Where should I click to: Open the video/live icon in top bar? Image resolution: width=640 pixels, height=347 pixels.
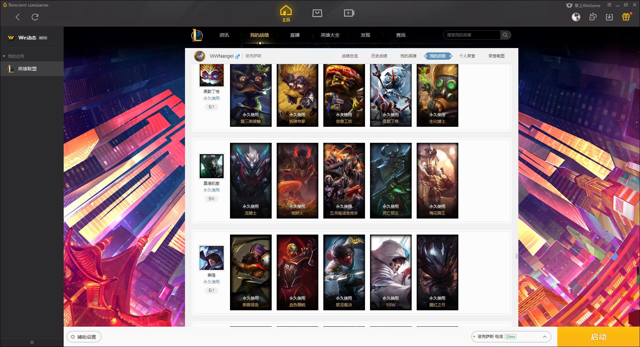click(349, 13)
